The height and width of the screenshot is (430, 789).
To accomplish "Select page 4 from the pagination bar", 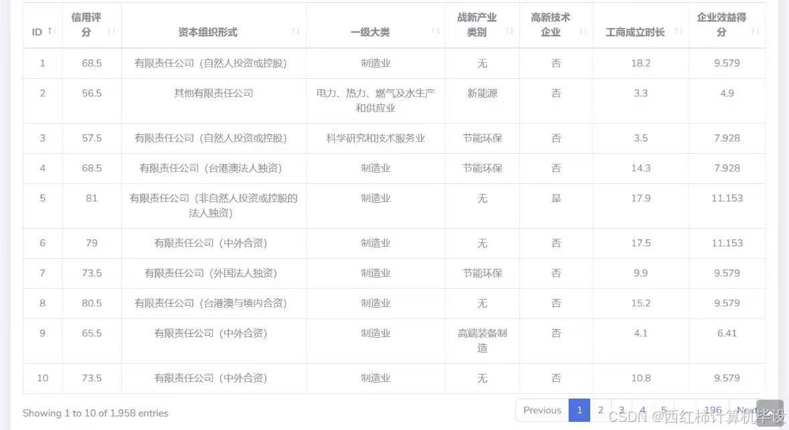I will (642, 410).
